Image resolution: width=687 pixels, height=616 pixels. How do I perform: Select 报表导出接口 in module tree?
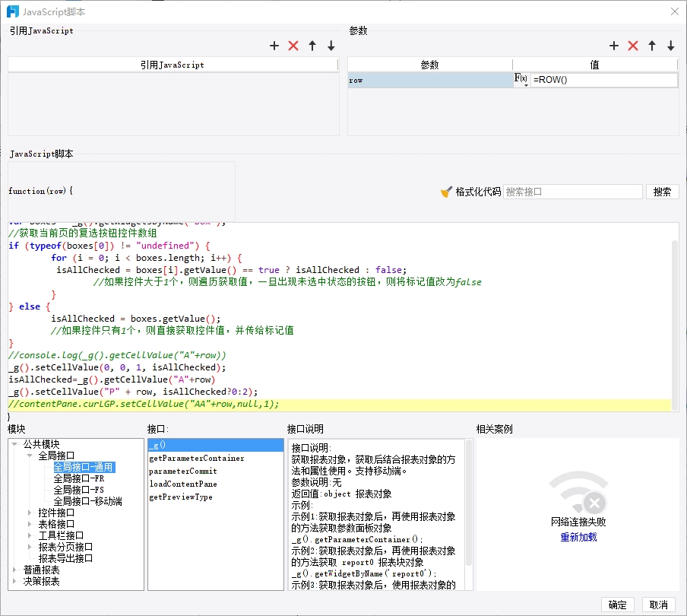tap(65, 558)
